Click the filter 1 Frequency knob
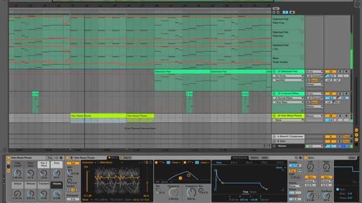 173,192
